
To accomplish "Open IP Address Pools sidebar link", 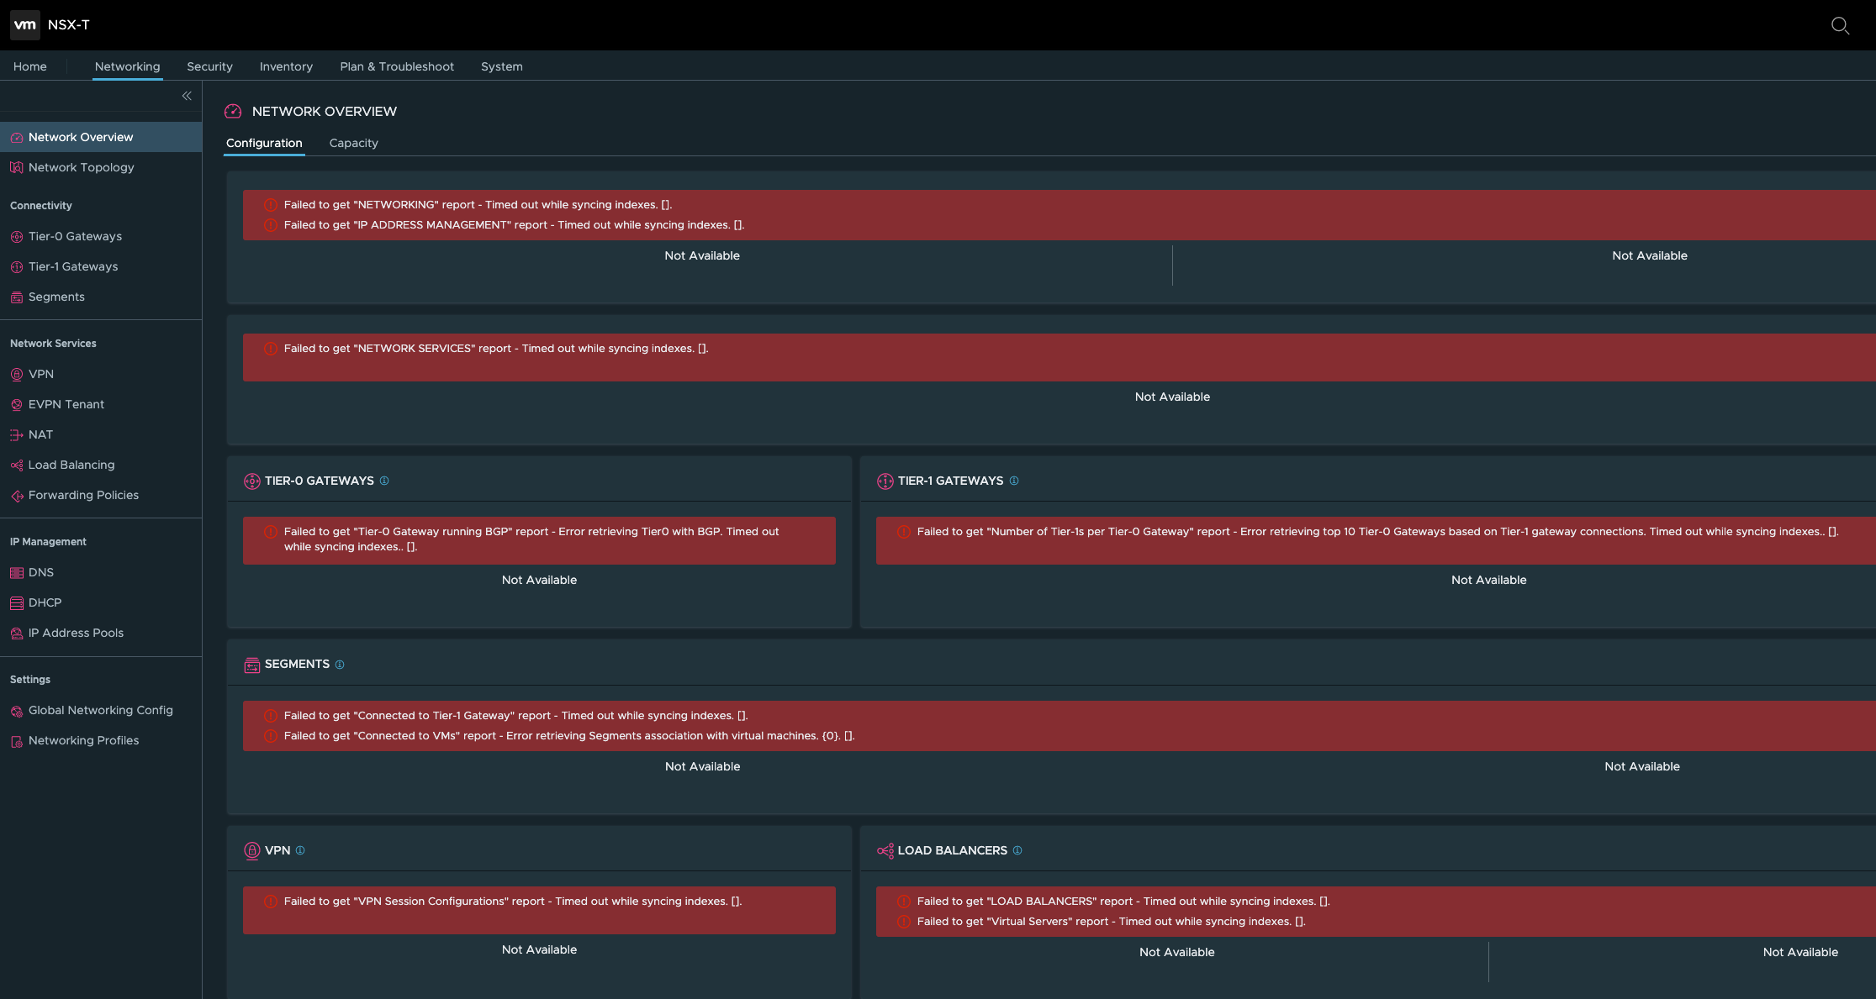I will pyautogui.click(x=76, y=633).
